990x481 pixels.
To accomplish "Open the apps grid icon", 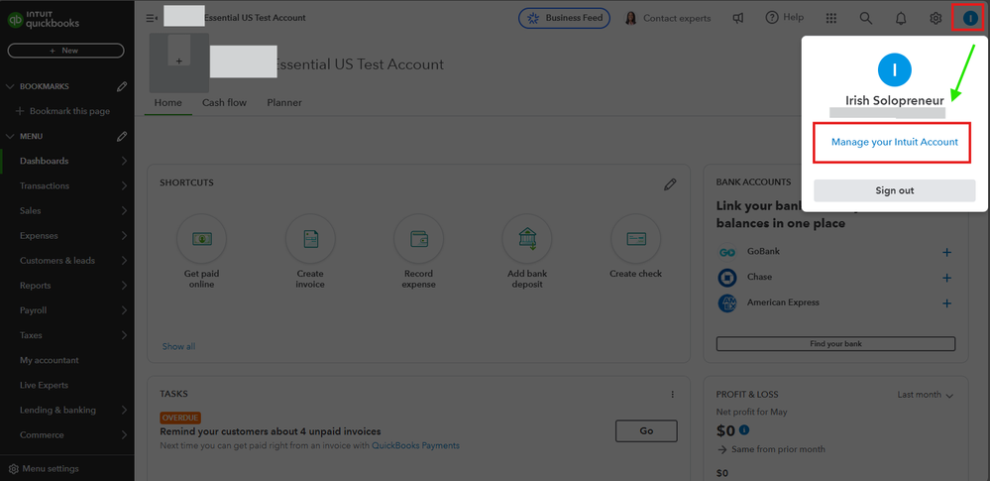I will (831, 18).
